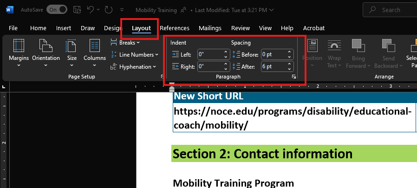Increase Spacing After with up arrow
417x188 pixels.
[290, 65]
